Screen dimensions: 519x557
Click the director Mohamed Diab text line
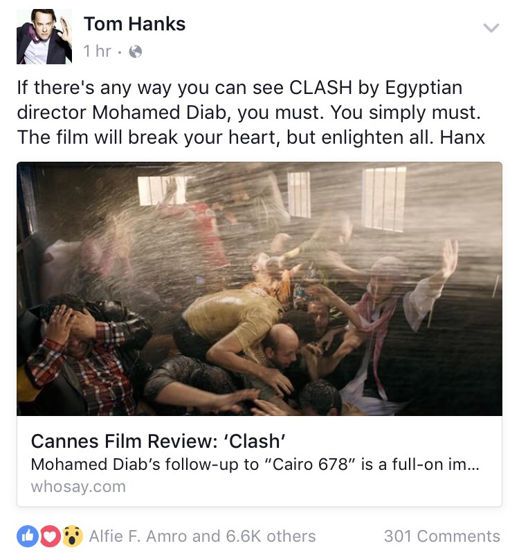click(248, 112)
